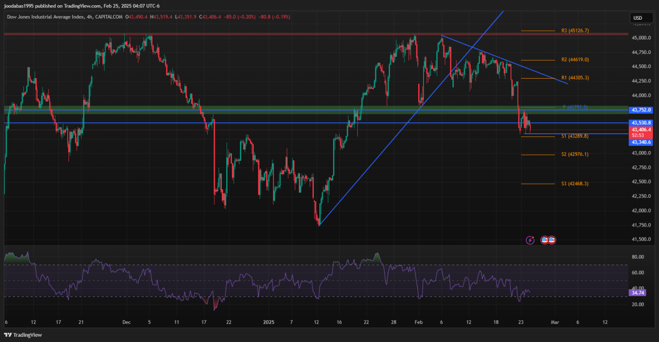659x342 pixels.
Task: Click the 44,000.0 price axis label
Action: (641, 95)
